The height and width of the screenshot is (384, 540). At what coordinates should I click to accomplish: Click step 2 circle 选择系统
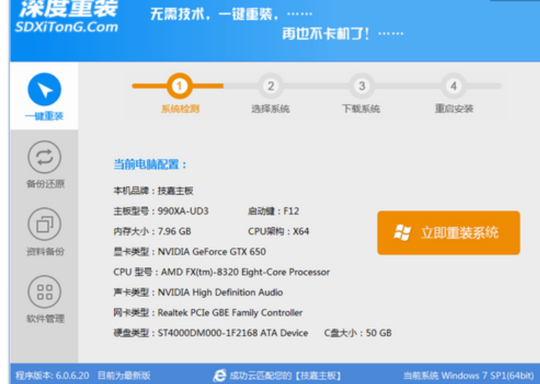pos(270,86)
